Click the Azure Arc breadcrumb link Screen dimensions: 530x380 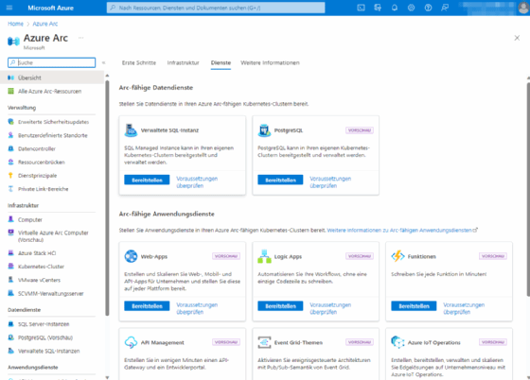point(45,24)
